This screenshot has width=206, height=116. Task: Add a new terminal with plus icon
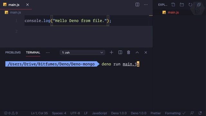click(111, 53)
